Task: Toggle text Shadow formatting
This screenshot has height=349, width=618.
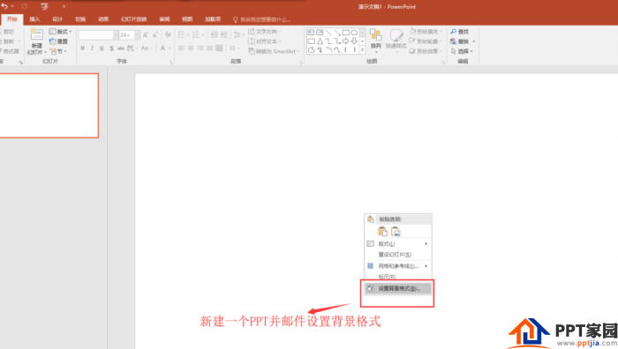Action: pos(111,48)
